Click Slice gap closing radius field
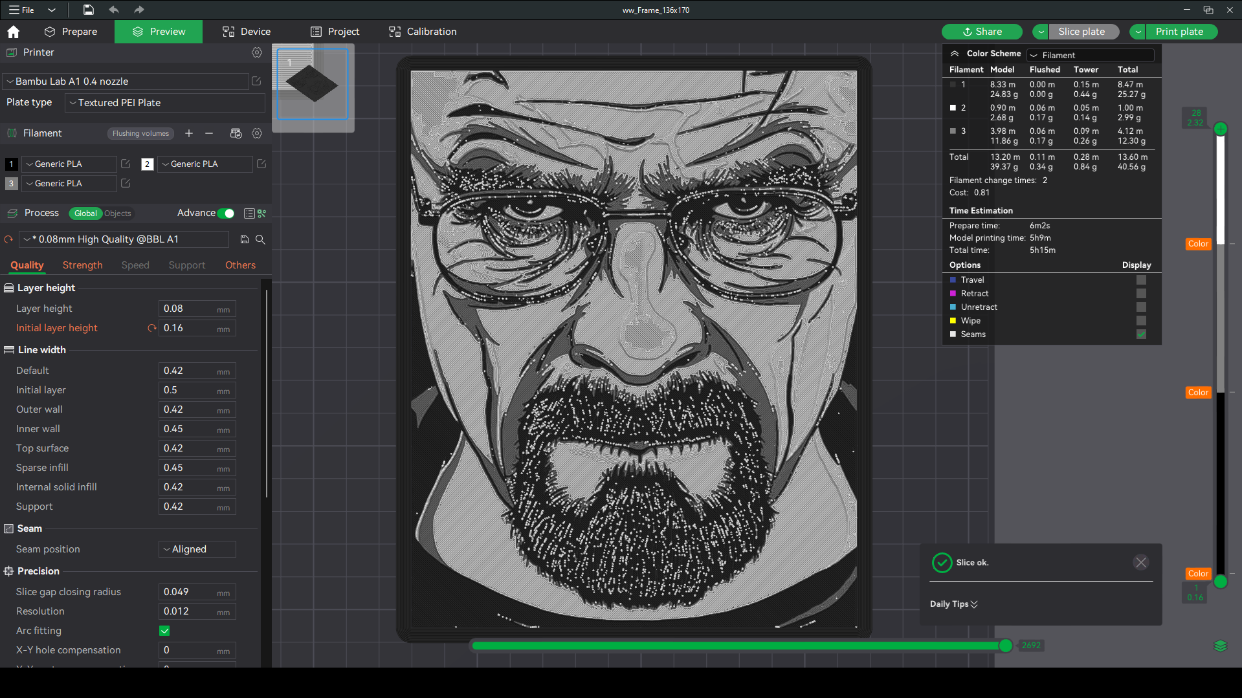Image resolution: width=1242 pixels, height=698 pixels. pos(197,592)
